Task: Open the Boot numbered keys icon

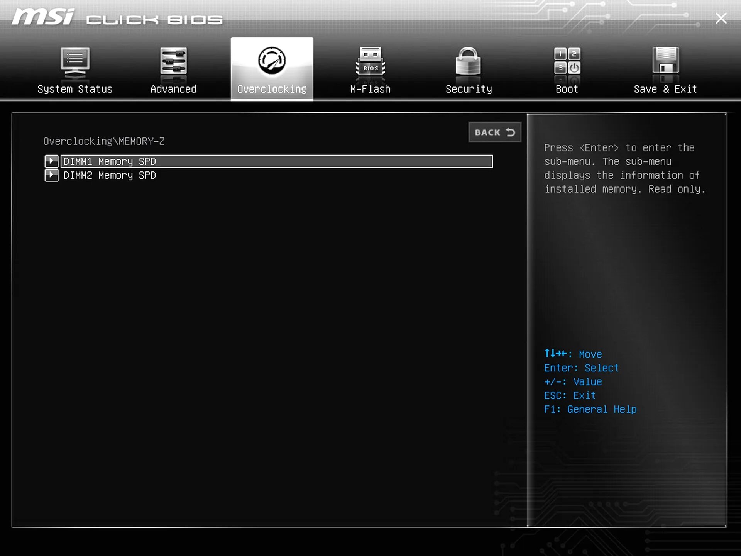Action: click(567, 61)
